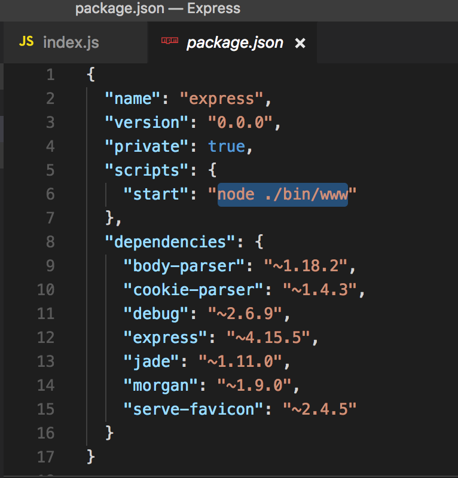Viewport: 458px width, 478px height.
Task: Close the package.json tab
Action: click(300, 43)
